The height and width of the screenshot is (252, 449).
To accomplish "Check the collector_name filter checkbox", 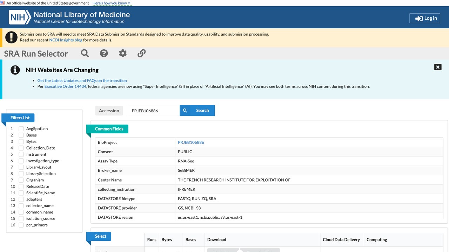I will click(21, 206).
